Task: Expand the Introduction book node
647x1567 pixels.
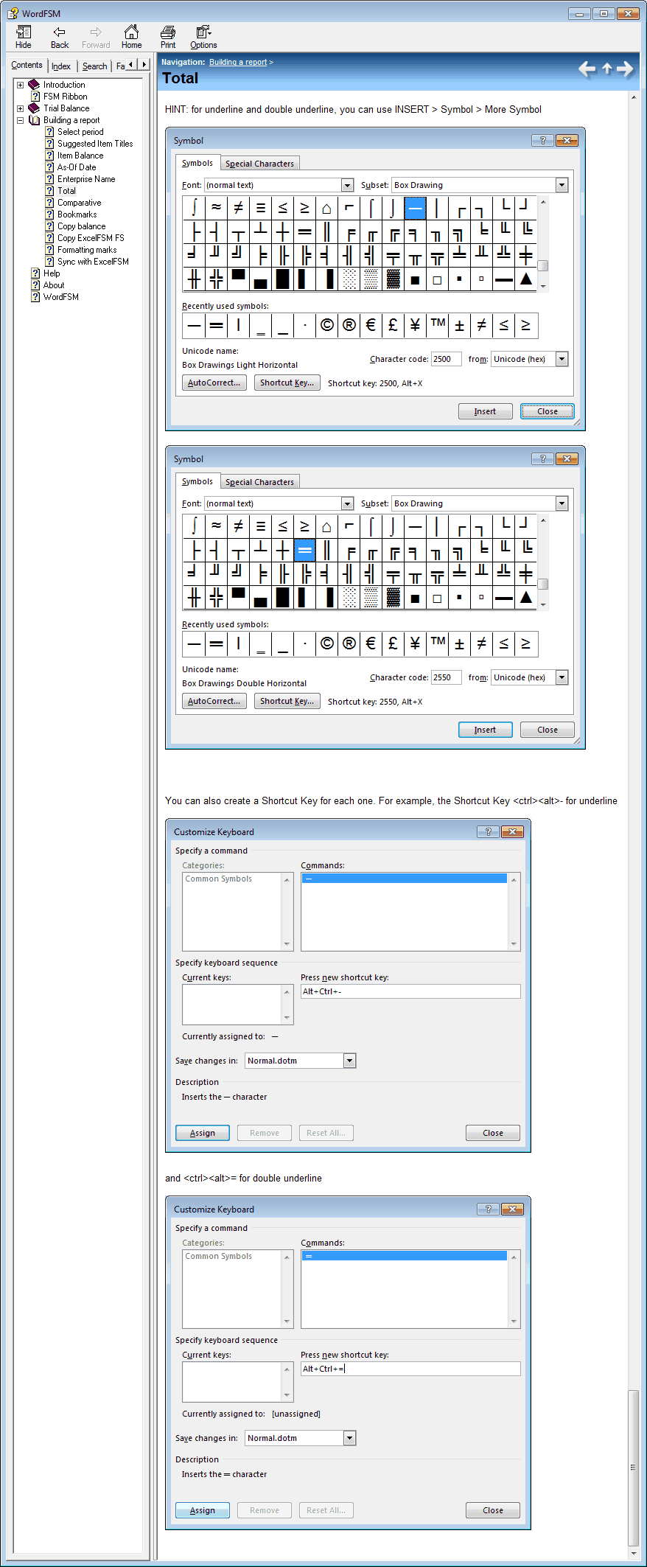Action: tap(21, 85)
